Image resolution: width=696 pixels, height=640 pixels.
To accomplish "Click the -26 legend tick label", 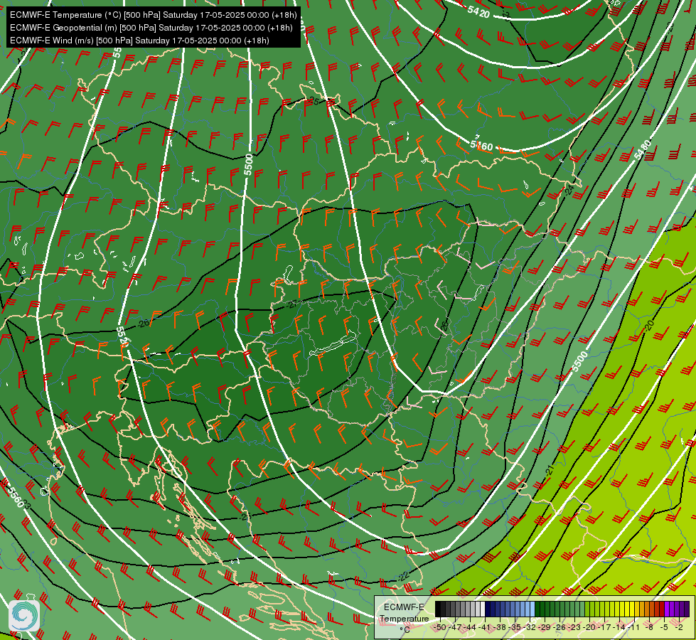I will pyautogui.click(x=560, y=627).
